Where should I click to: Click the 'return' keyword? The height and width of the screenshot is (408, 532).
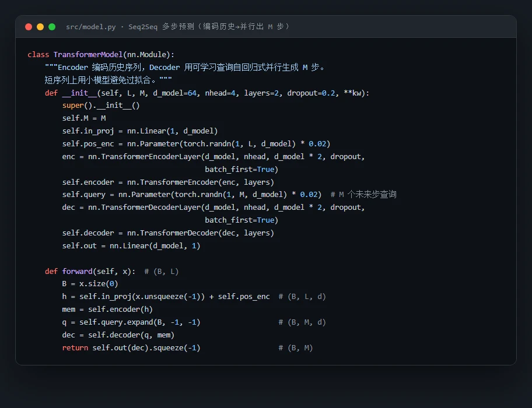point(75,348)
